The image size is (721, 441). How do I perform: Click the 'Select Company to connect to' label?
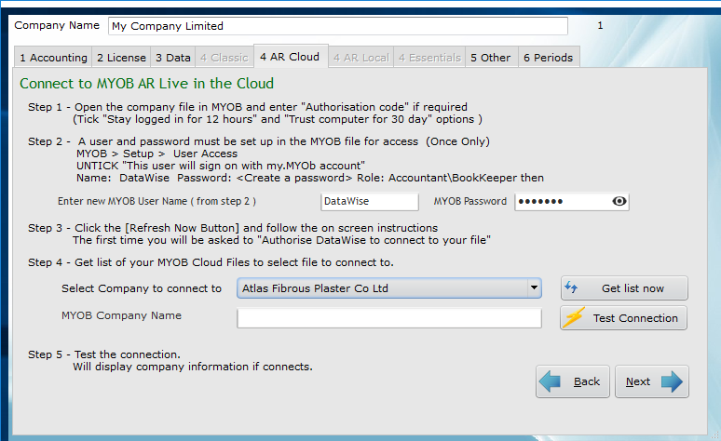[142, 288]
